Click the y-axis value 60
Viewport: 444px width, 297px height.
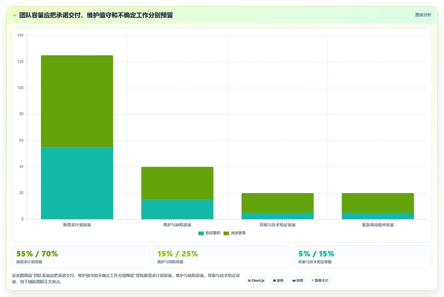click(21, 141)
